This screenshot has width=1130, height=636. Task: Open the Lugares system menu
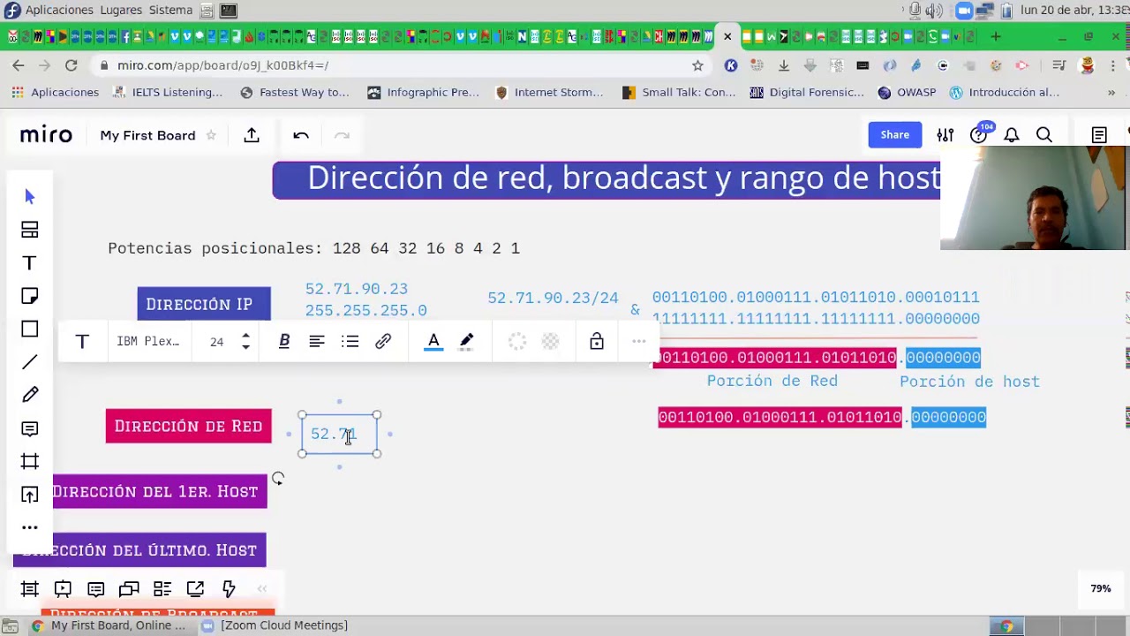pyautogui.click(x=121, y=10)
